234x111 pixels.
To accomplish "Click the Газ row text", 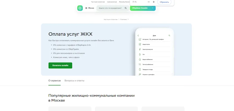I will tap(144, 54).
